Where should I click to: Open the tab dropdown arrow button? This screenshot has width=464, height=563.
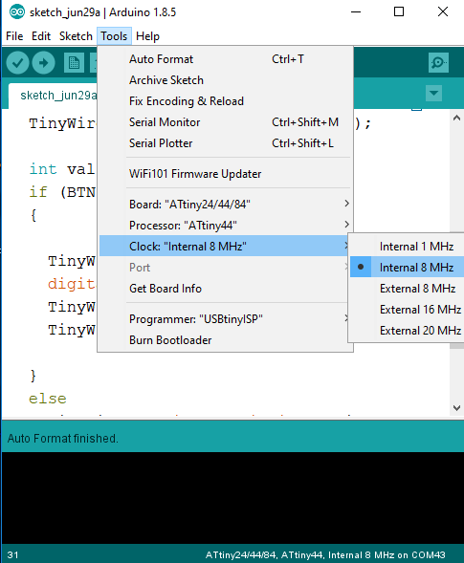tap(433, 94)
